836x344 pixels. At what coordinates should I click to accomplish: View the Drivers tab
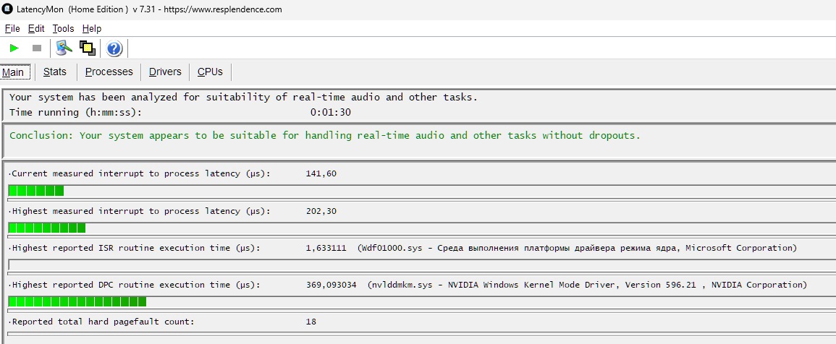coord(165,72)
